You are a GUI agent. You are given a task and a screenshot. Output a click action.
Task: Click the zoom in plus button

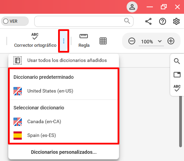pyautogui.click(x=171, y=41)
